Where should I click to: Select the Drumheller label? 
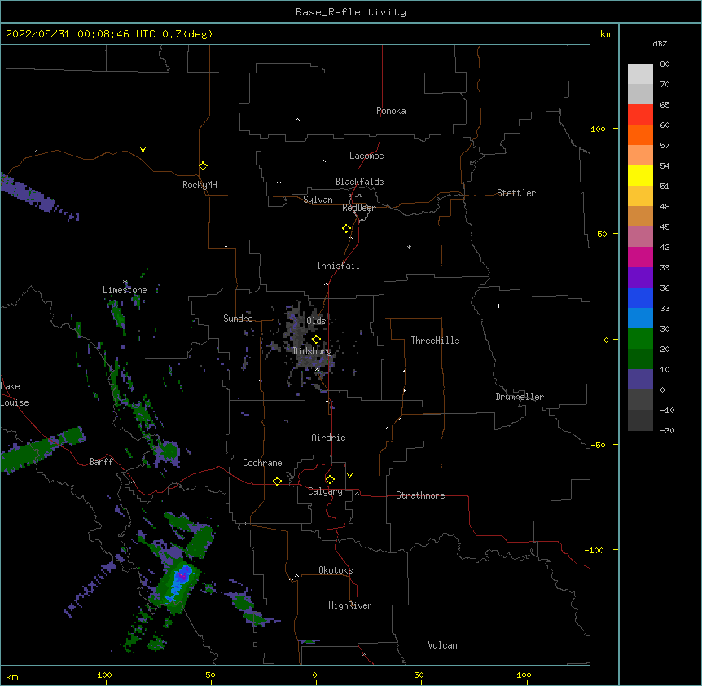click(520, 397)
